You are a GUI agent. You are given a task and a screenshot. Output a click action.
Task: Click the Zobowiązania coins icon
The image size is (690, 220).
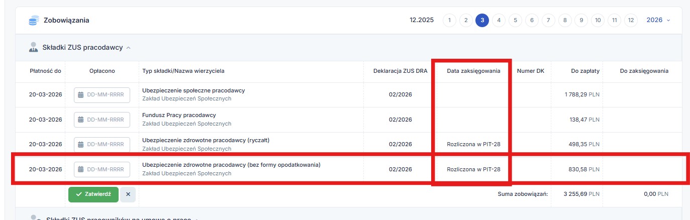click(x=34, y=21)
